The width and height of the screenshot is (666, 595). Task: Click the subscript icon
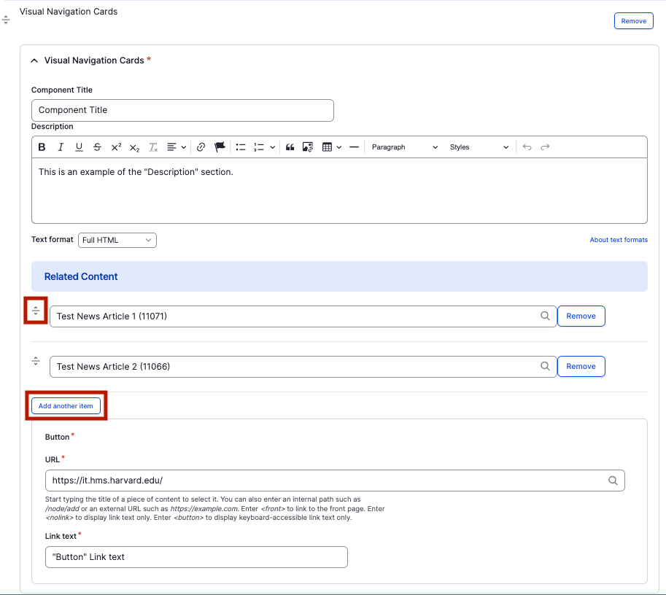click(x=134, y=147)
